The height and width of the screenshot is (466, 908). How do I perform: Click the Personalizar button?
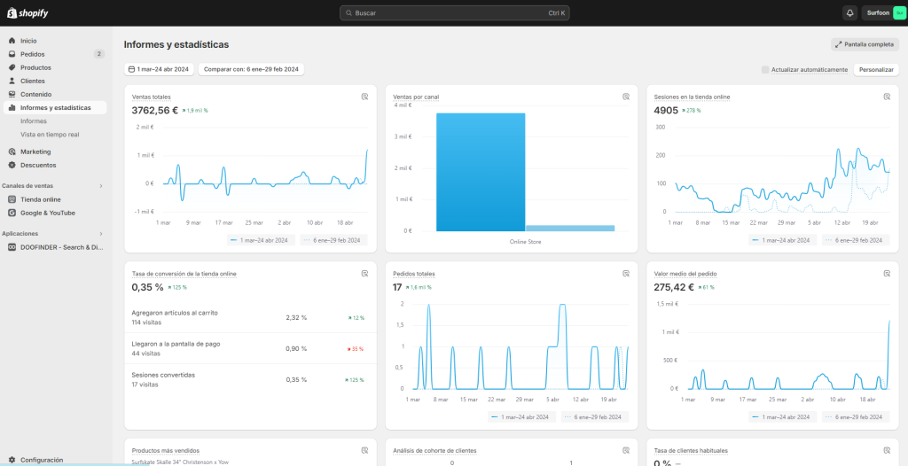(875, 69)
